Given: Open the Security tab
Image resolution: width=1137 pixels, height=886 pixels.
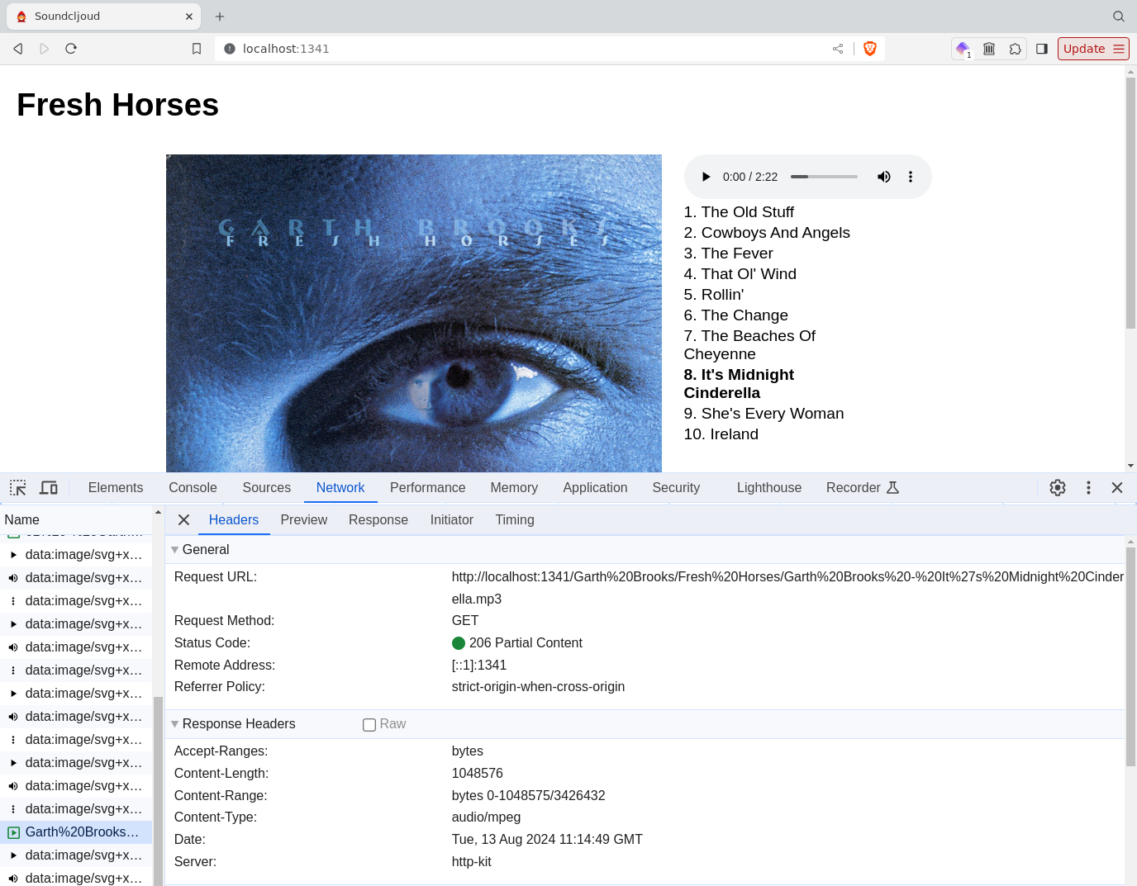Looking at the screenshot, I should coord(676,488).
